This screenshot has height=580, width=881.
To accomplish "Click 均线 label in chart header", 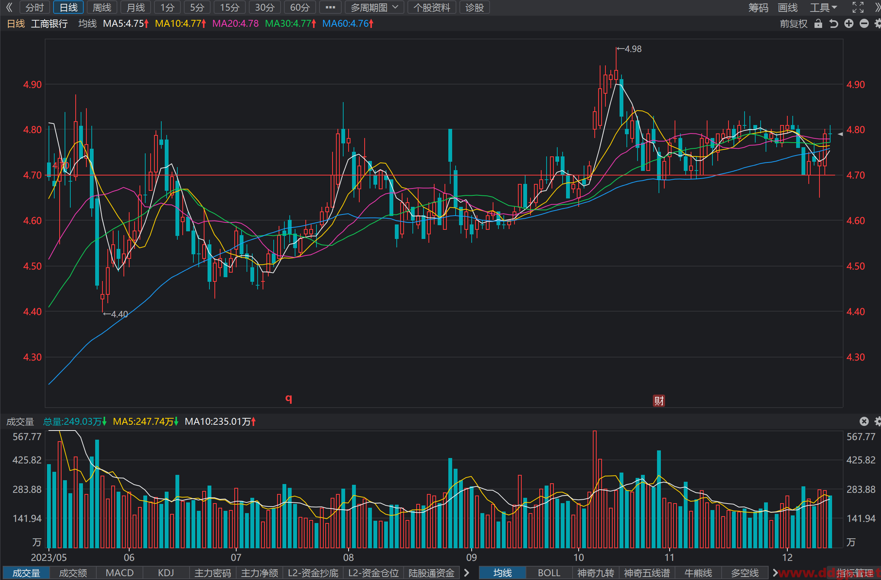I will [x=88, y=24].
